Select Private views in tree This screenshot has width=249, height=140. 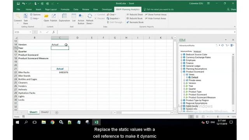pos(195,80)
